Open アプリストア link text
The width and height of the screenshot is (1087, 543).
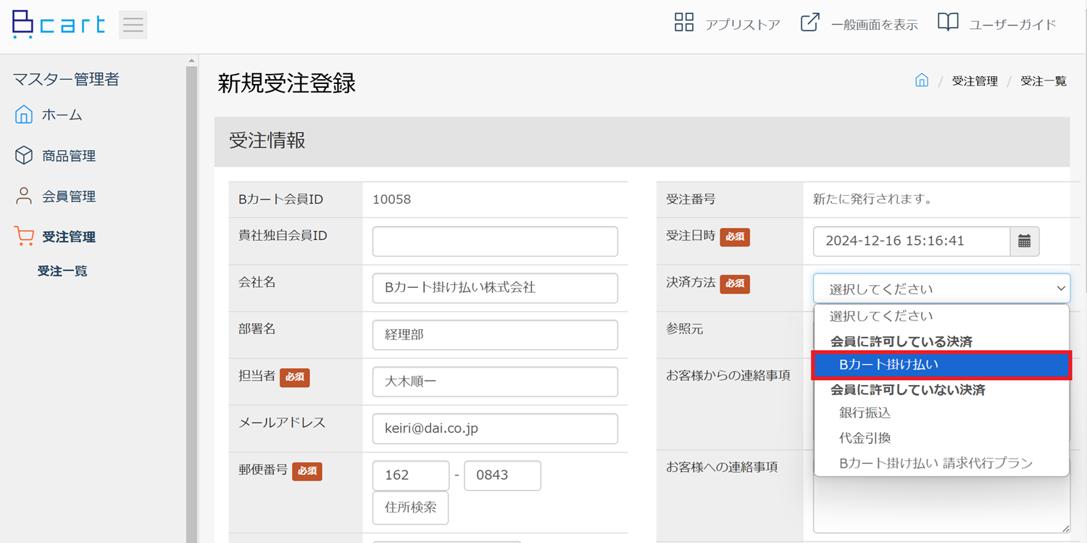click(x=743, y=25)
